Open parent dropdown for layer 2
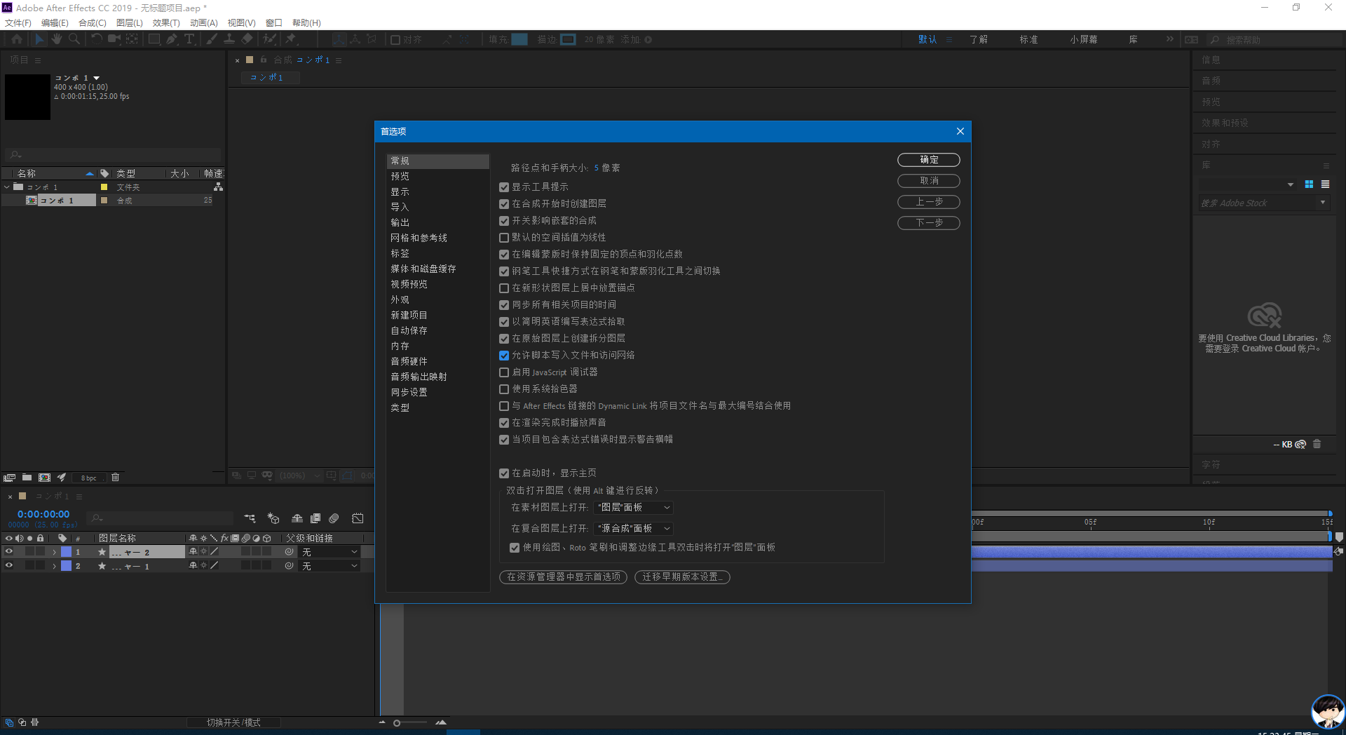 coord(329,566)
